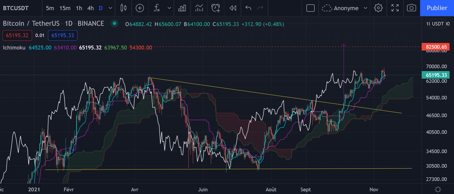Open the candlestick chart type selector
454x194 pixels.
point(123,8)
